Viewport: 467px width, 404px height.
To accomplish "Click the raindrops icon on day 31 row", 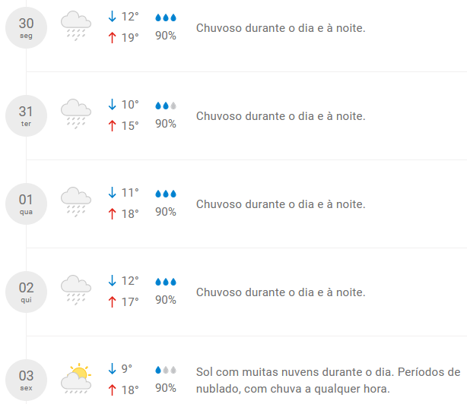I will (x=166, y=106).
